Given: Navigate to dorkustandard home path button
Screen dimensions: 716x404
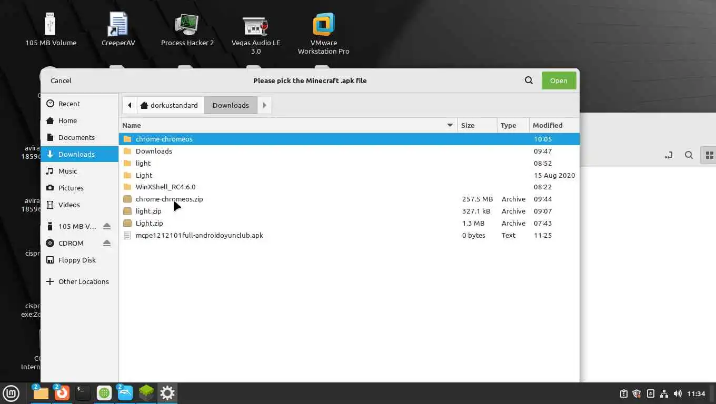Looking at the screenshot, I should (171, 105).
